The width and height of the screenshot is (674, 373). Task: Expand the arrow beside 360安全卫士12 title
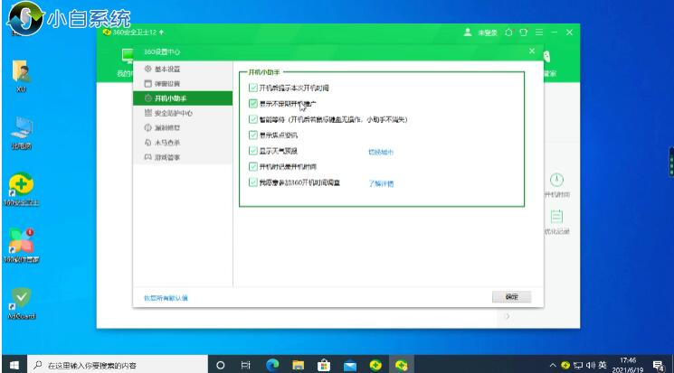pos(161,33)
